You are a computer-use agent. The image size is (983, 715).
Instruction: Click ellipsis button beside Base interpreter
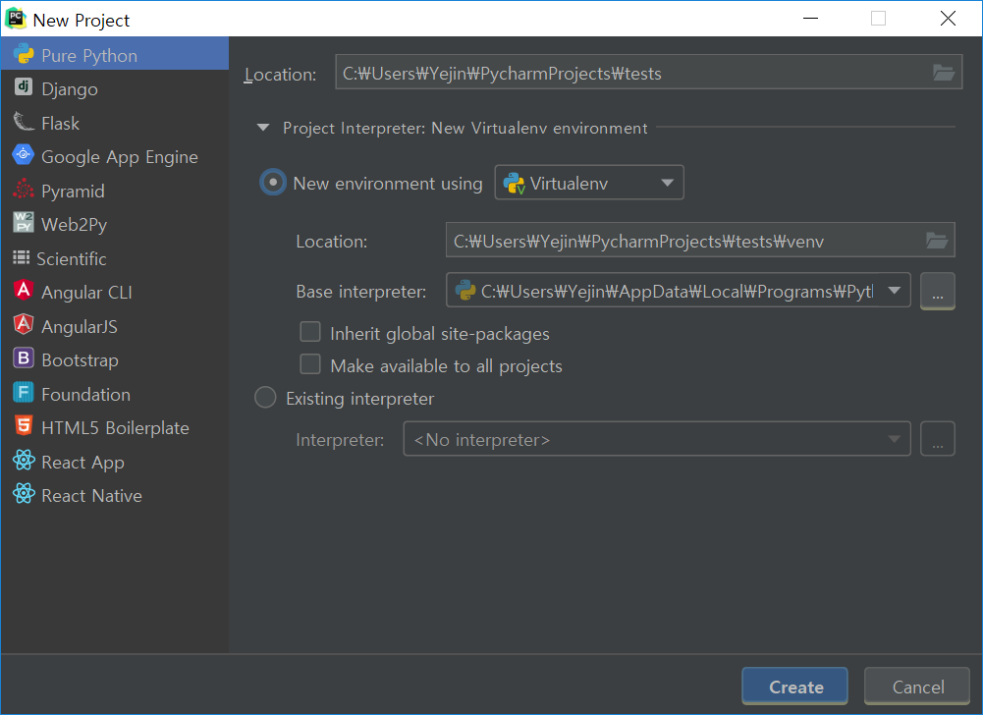point(937,291)
